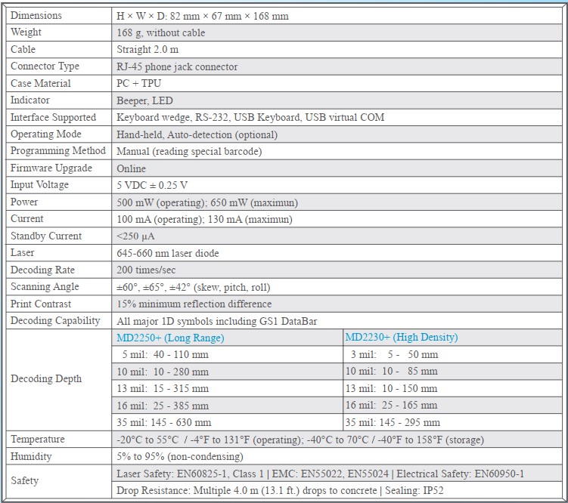Screen dimensions: 568x503
Task: Click the Cable row label
Action: coord(23,49)
